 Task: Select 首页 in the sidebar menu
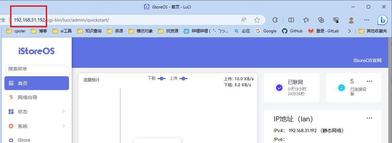coord(36,83)
